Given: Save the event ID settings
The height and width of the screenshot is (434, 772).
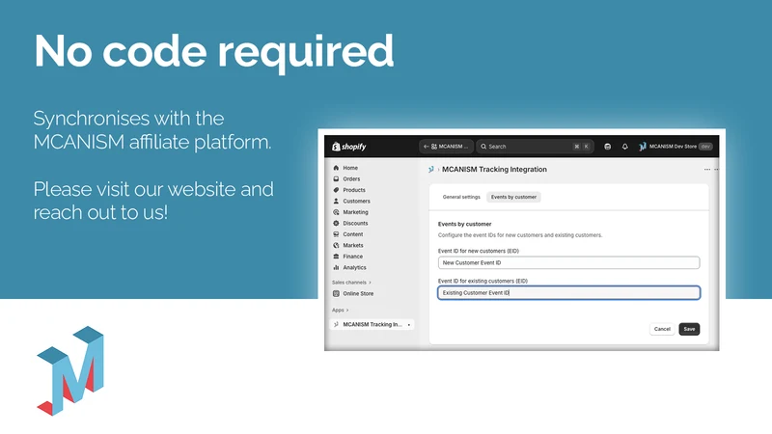Looking at the screenshot, I should pos(689,329).
